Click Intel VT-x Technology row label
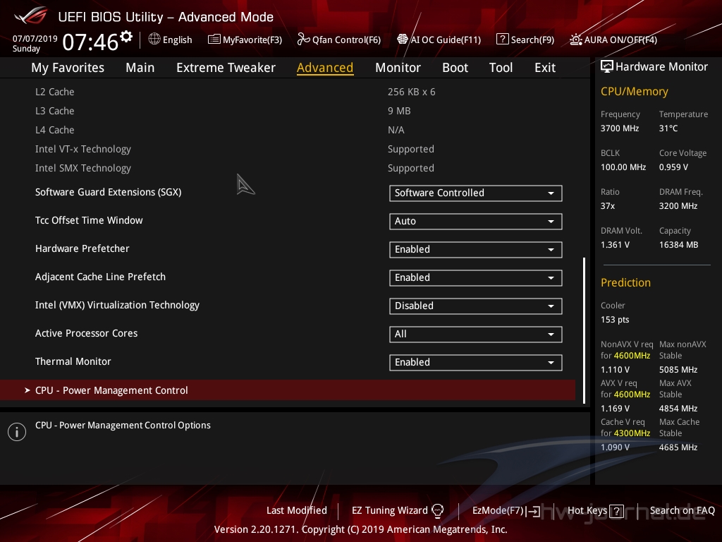 coord(83,150)
